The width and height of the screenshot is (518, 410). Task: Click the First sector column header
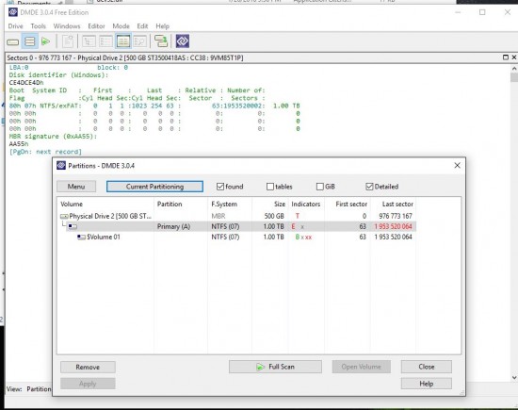tap(347, 205)
